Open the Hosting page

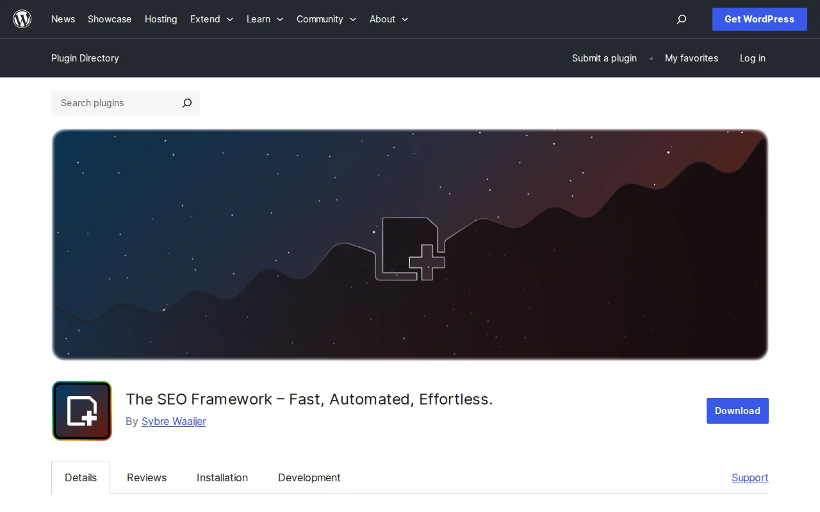click(161, 19)
